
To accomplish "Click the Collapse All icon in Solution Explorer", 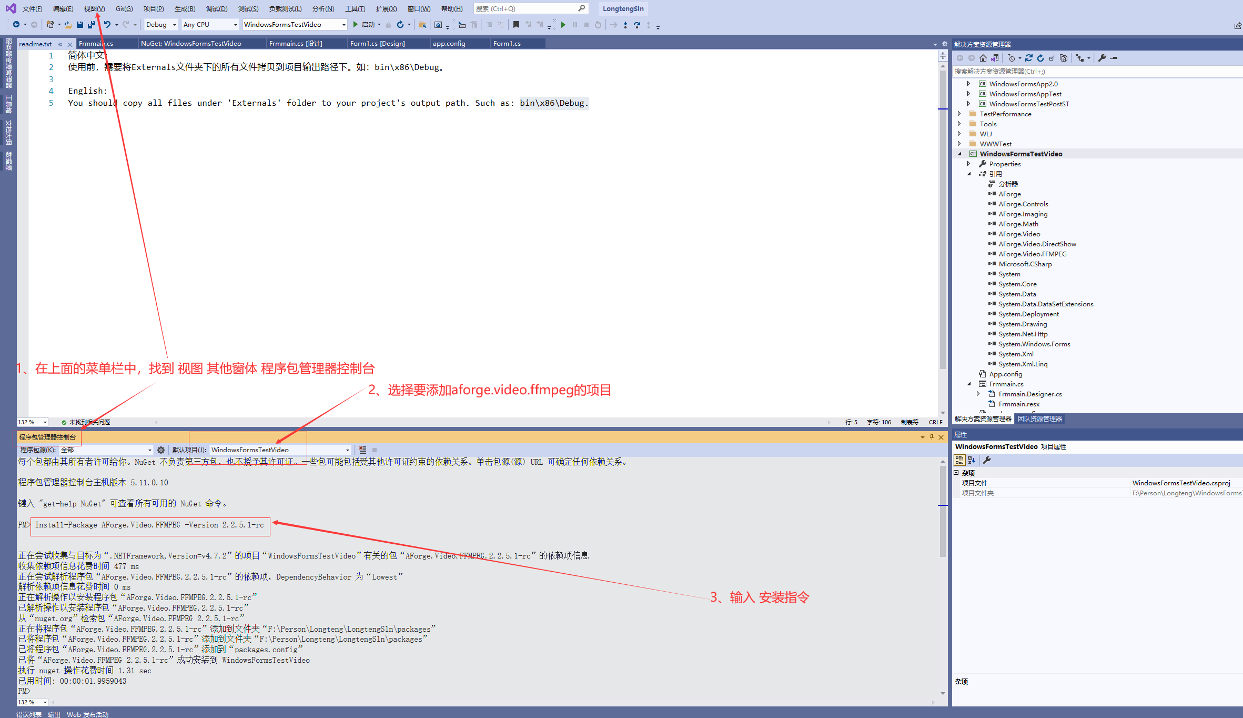I will pos(1052,58).
